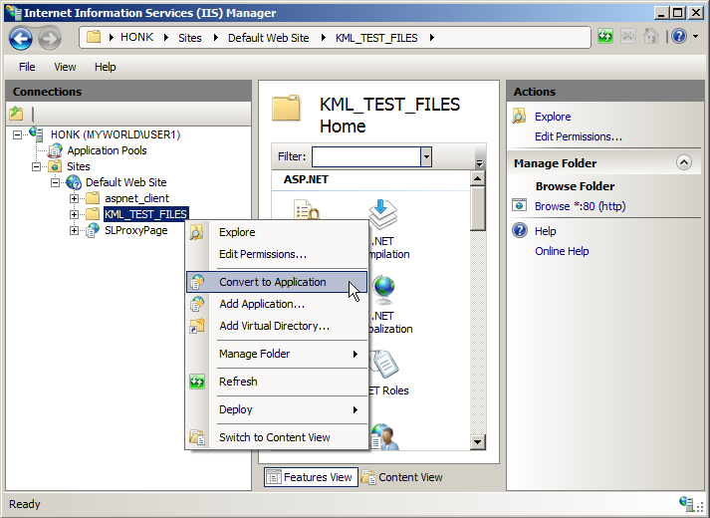The height and width of the screenshot is (518, 710).
Task: Click the Add Virtual Directory menu icon
Action: tap(197, 326)
